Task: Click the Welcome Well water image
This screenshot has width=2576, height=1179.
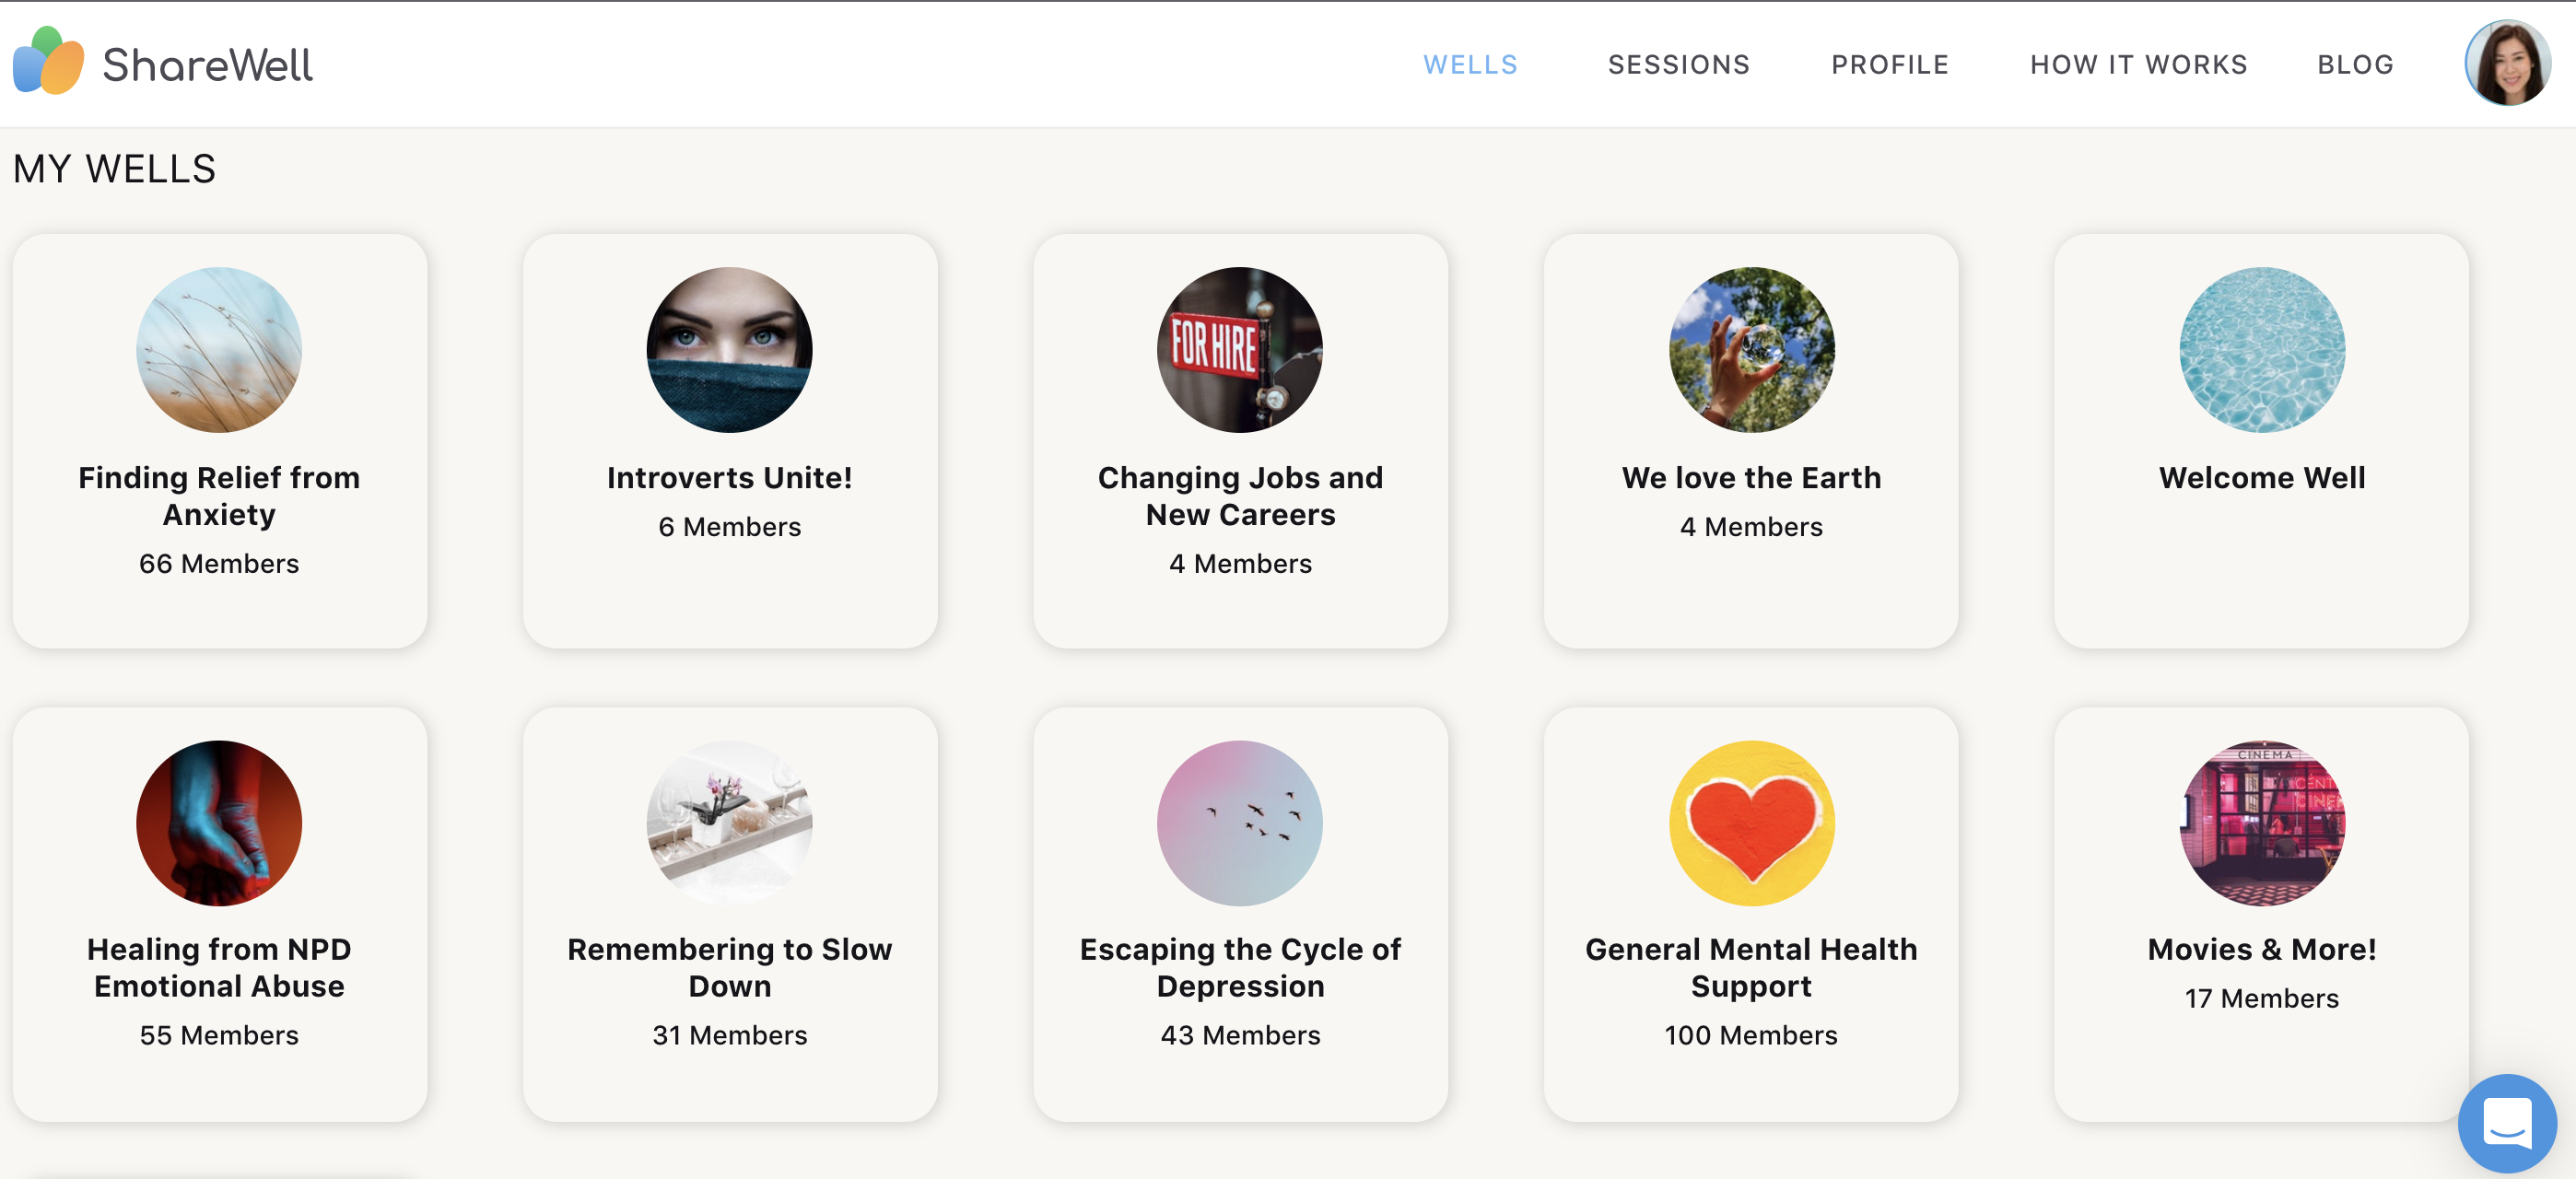Action: 2262,350
